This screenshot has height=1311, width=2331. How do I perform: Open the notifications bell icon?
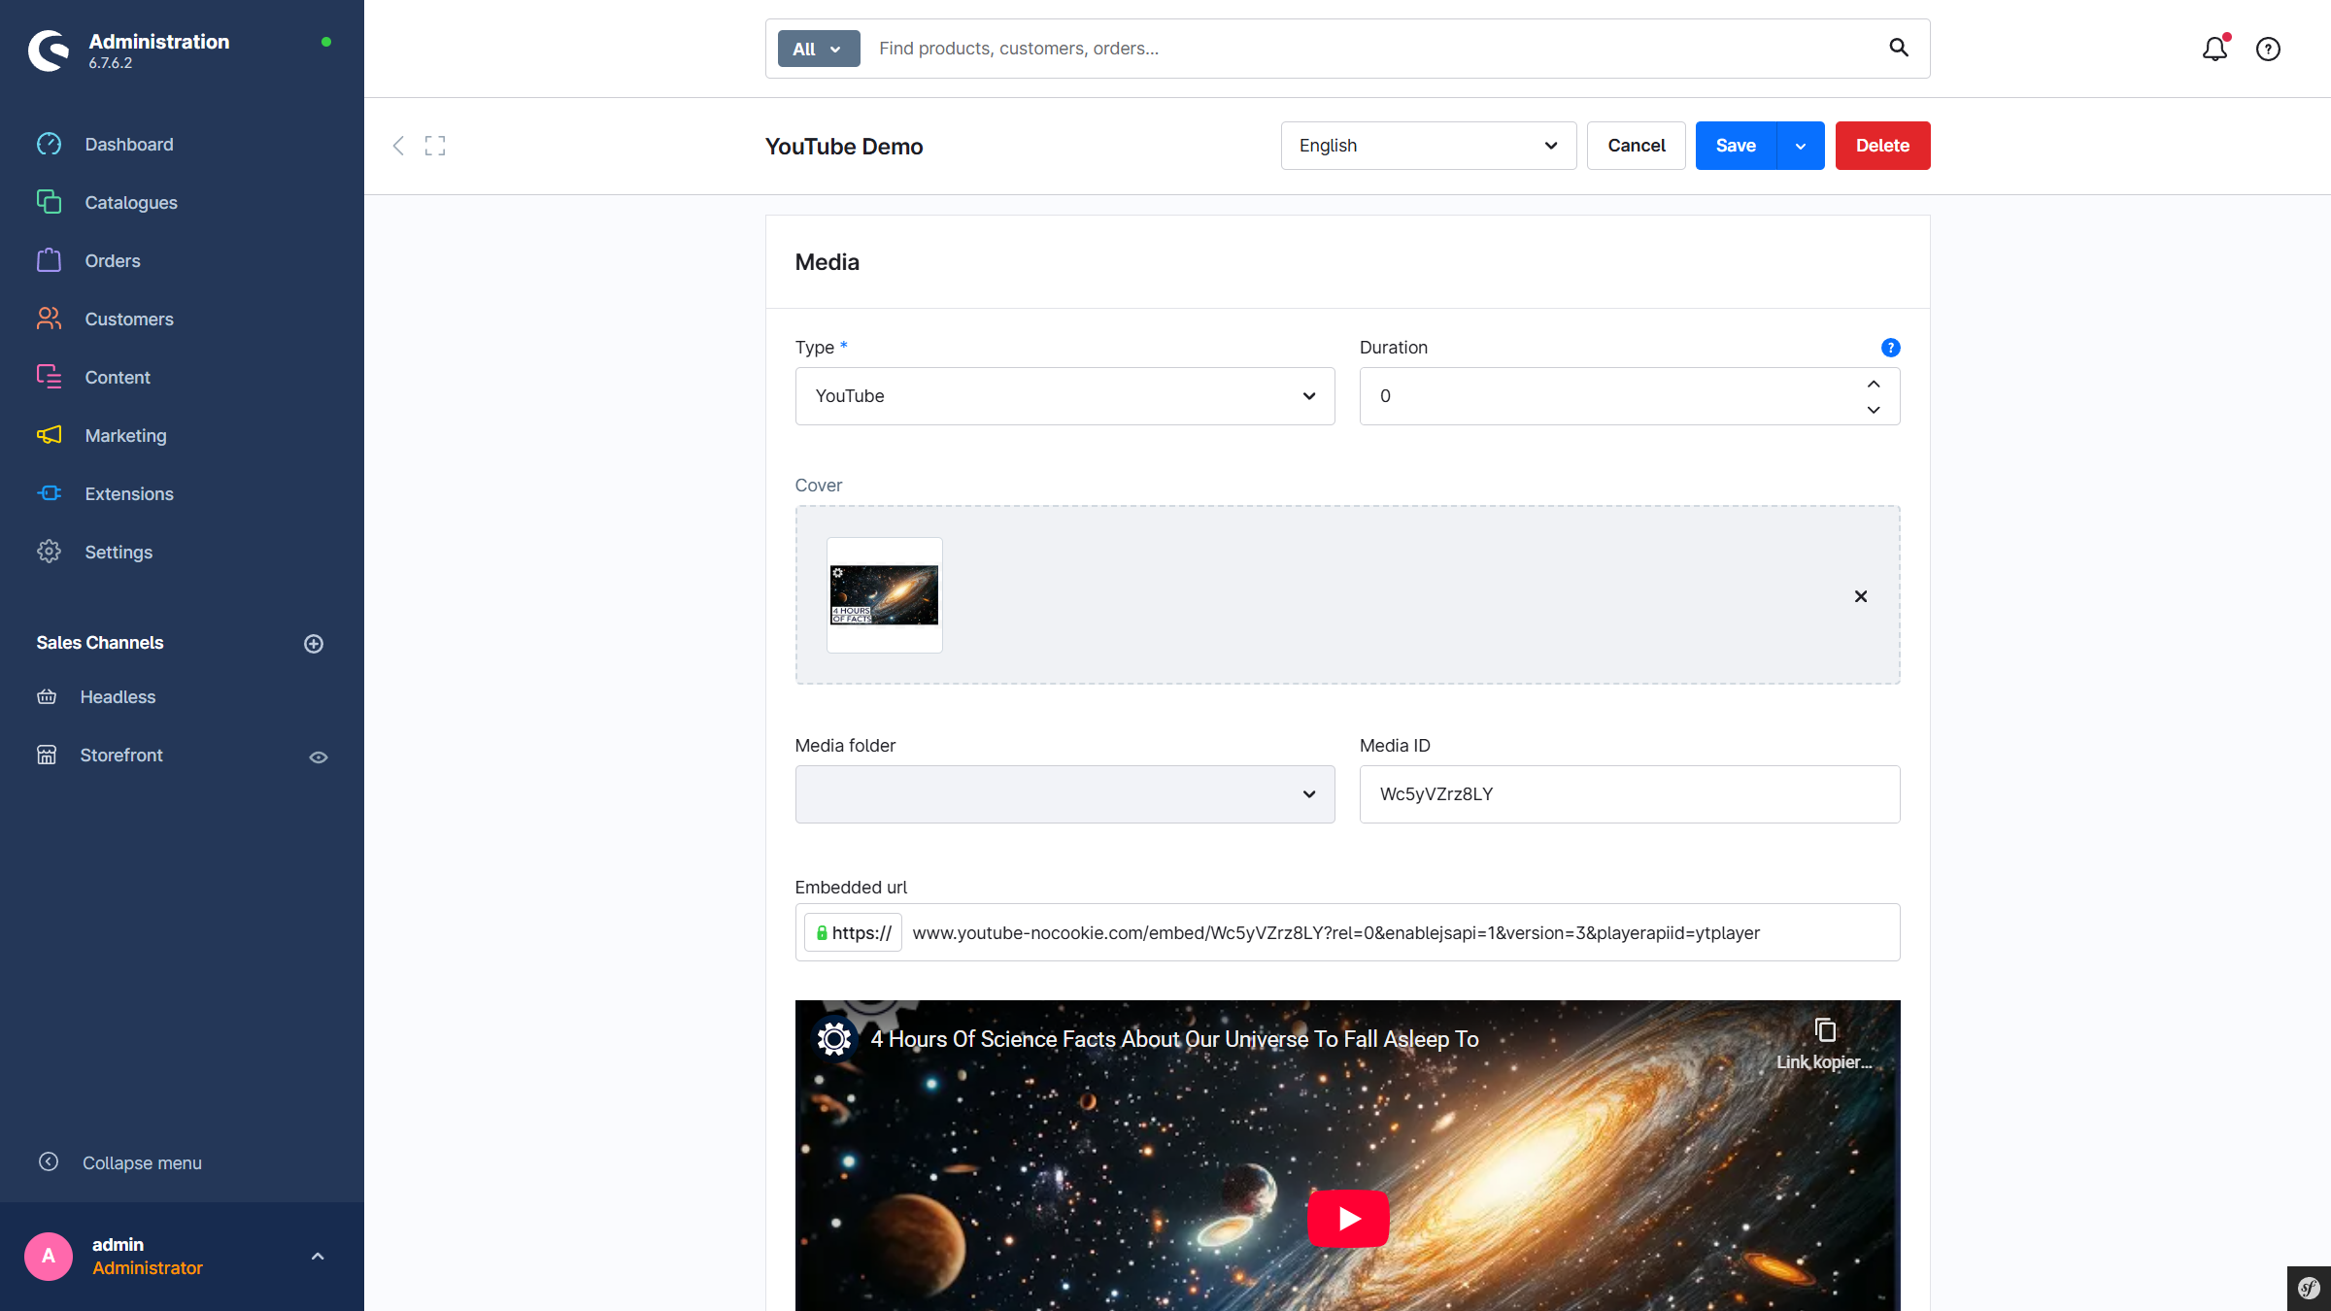point(2213,49)
